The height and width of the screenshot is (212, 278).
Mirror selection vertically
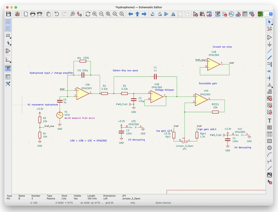166,14
